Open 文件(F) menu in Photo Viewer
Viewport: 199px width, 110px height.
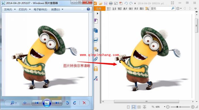8,9
